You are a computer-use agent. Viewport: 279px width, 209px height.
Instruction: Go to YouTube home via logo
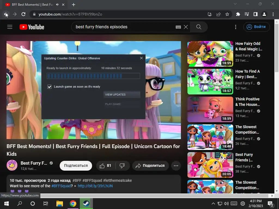point(32,27)
